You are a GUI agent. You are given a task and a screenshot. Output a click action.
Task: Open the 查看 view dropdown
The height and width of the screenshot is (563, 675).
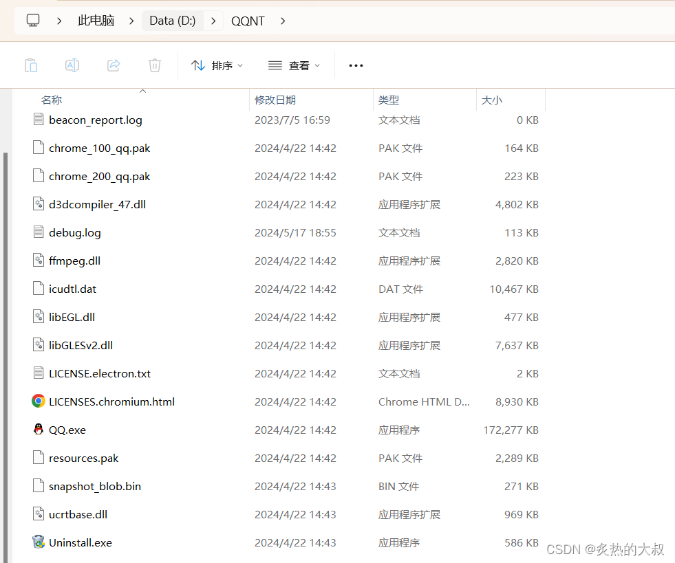click(x=294, y=65)
